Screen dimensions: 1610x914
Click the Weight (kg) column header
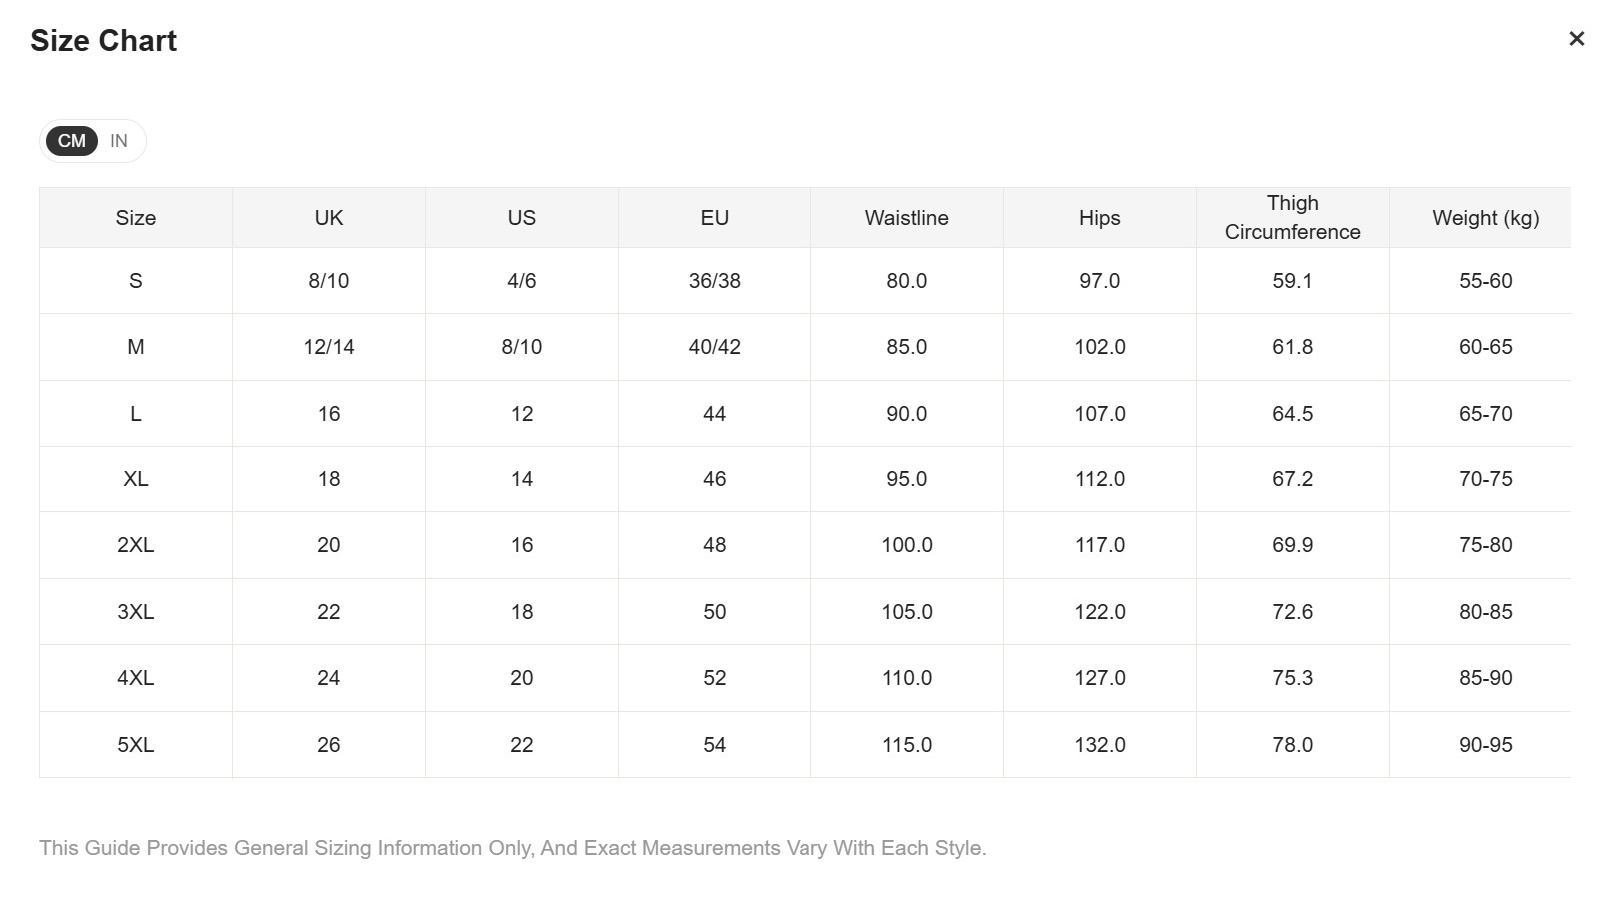tap(1485, 218)
